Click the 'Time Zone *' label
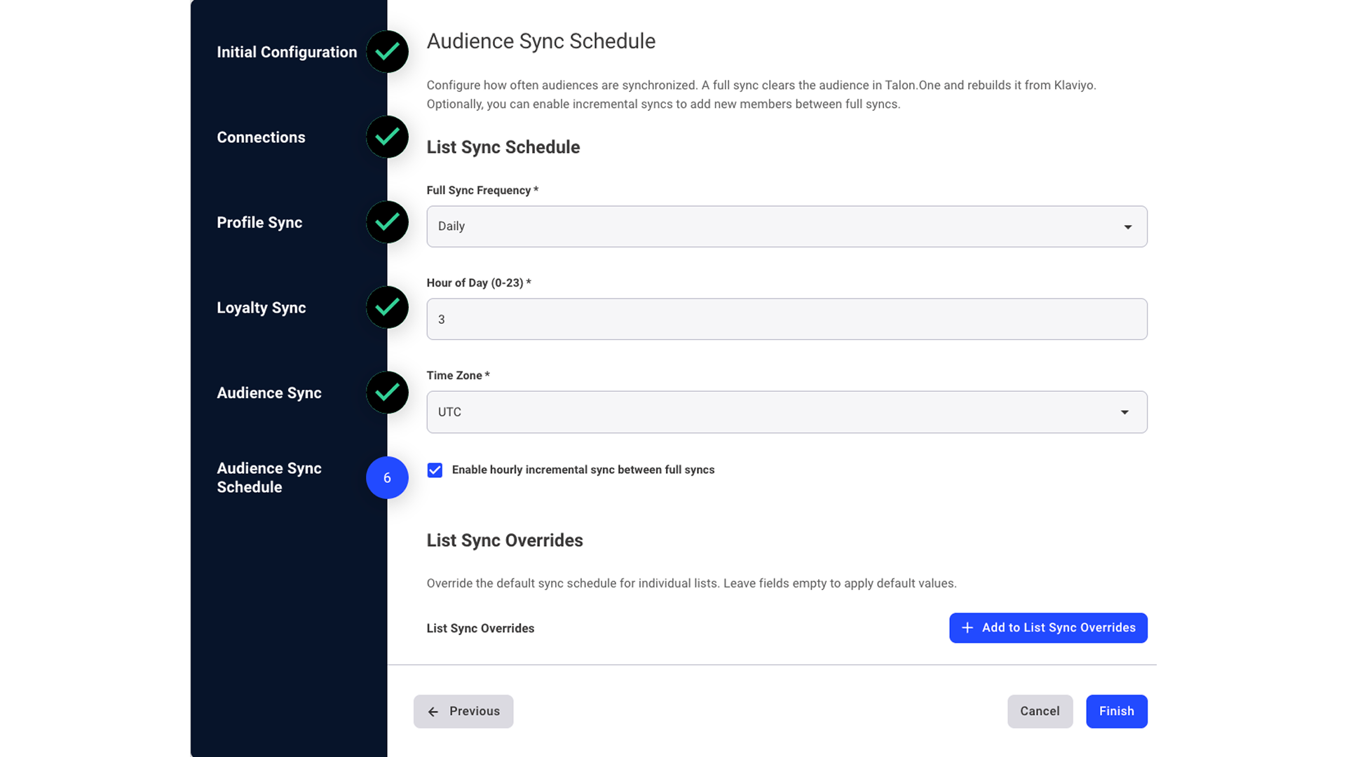Screen dimensions: 1346x757 pyautogui.click(x=458, y=376)
